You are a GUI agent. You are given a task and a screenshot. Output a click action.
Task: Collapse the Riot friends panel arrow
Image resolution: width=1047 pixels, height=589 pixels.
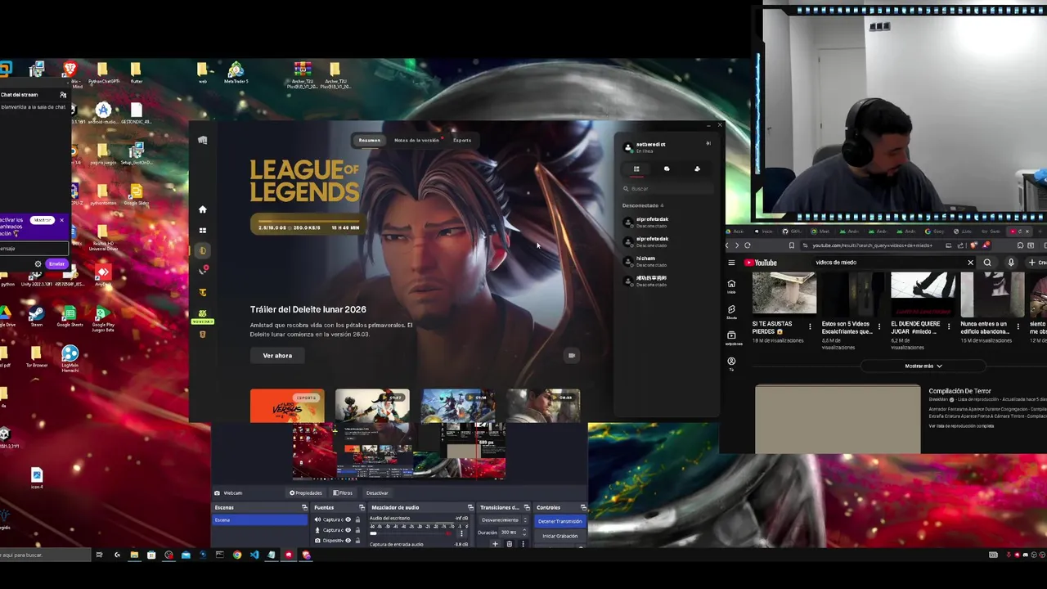[708, 144]
